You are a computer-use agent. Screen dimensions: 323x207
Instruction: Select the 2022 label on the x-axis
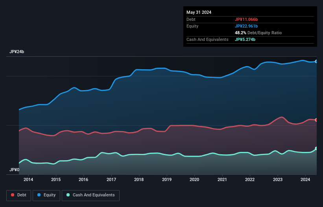(250, 179)
